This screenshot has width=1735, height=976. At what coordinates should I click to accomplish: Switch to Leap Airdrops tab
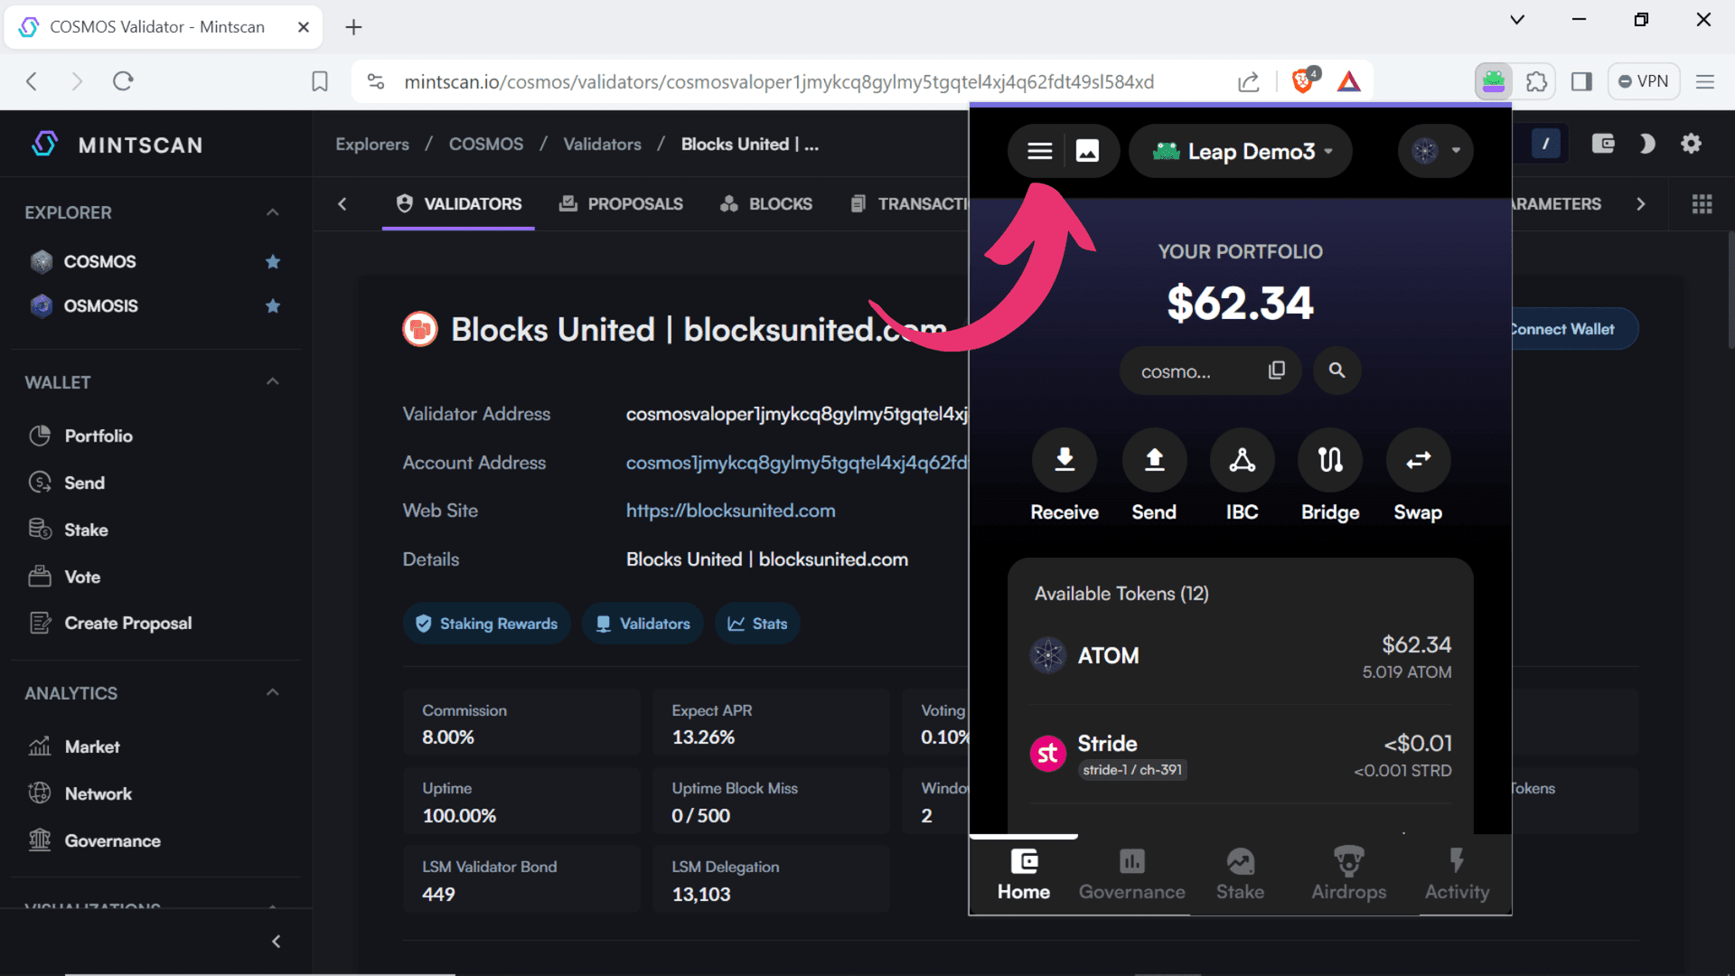coord(1348,875)
